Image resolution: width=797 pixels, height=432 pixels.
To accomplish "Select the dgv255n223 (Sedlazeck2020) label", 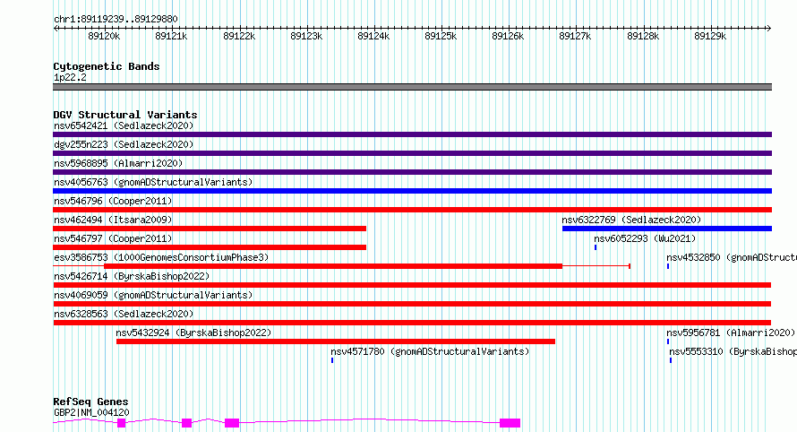I will 124,144.
